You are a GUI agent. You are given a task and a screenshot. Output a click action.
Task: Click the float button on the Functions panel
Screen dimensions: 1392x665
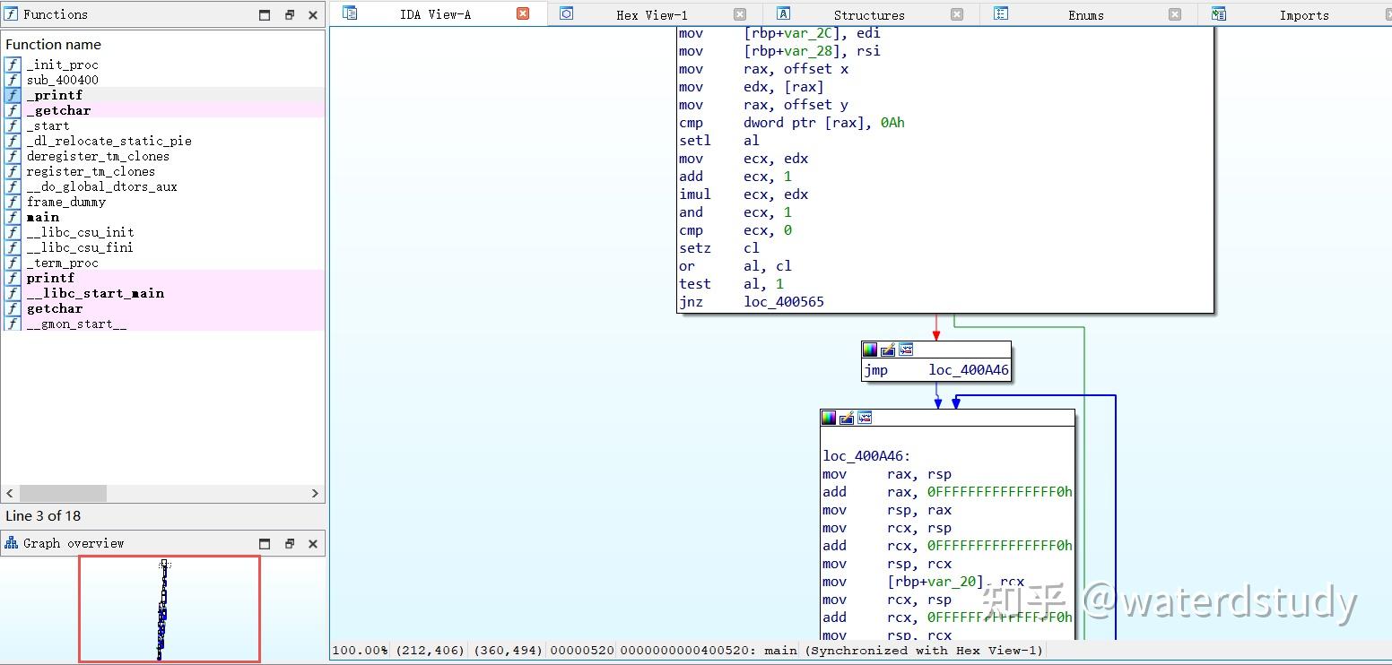[264, 13]
